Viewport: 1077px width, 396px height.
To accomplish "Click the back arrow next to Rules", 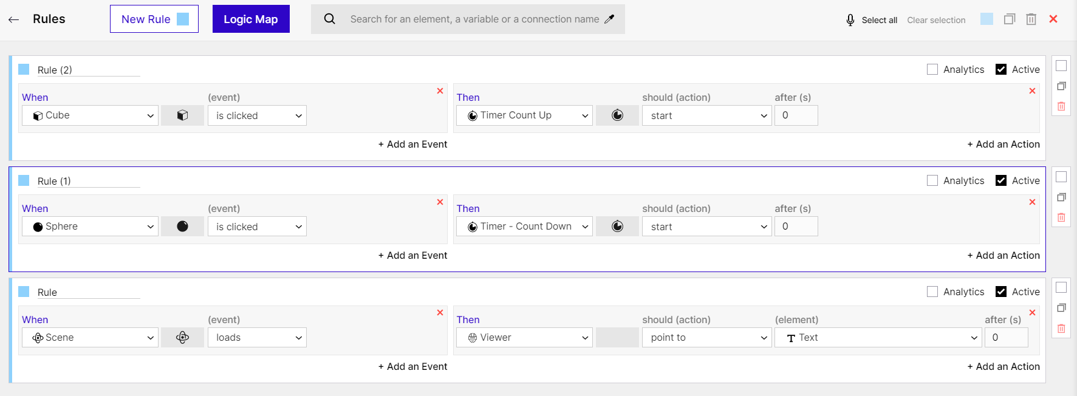I will click(13, 19).
